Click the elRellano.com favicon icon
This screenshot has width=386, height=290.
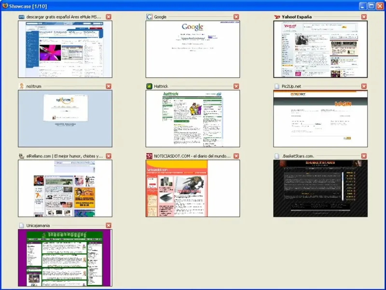pos(21,156)
